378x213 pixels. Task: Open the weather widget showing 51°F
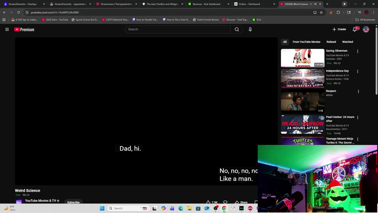9,208
